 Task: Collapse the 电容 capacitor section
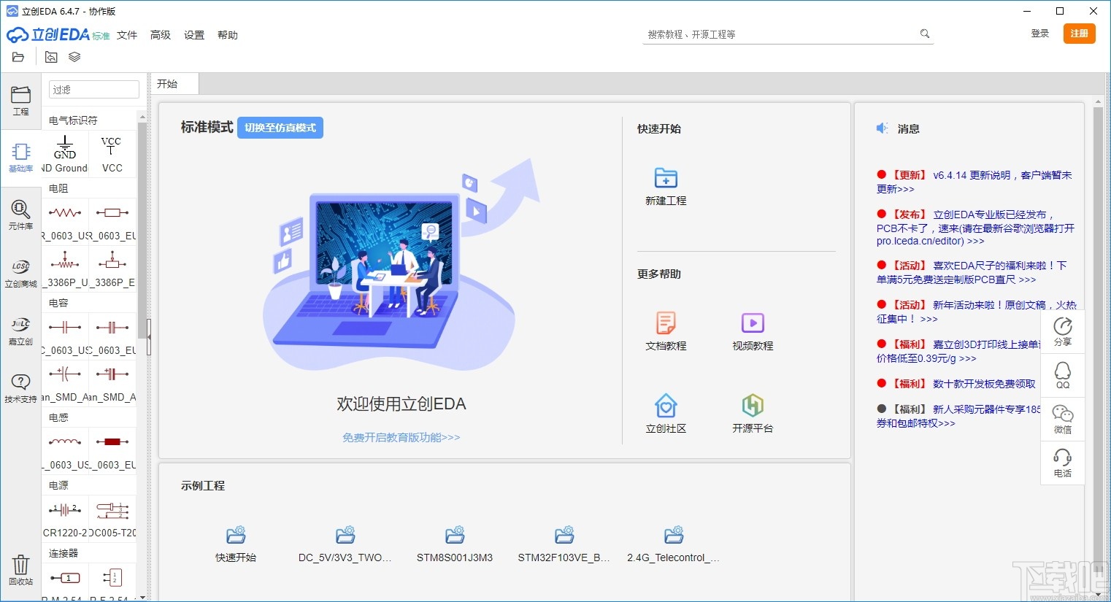click(x=58, y=302)
